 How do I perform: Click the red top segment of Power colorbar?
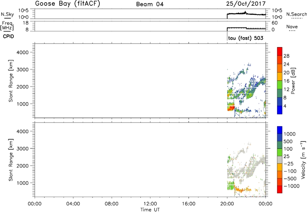tap(280, 51)
